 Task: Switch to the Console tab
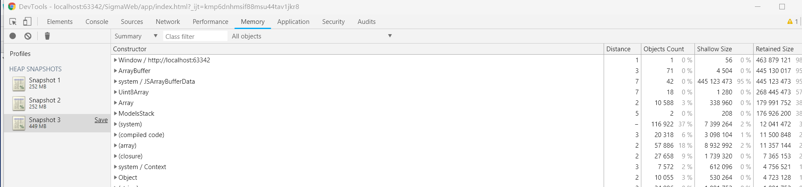(x=97, y=22)
